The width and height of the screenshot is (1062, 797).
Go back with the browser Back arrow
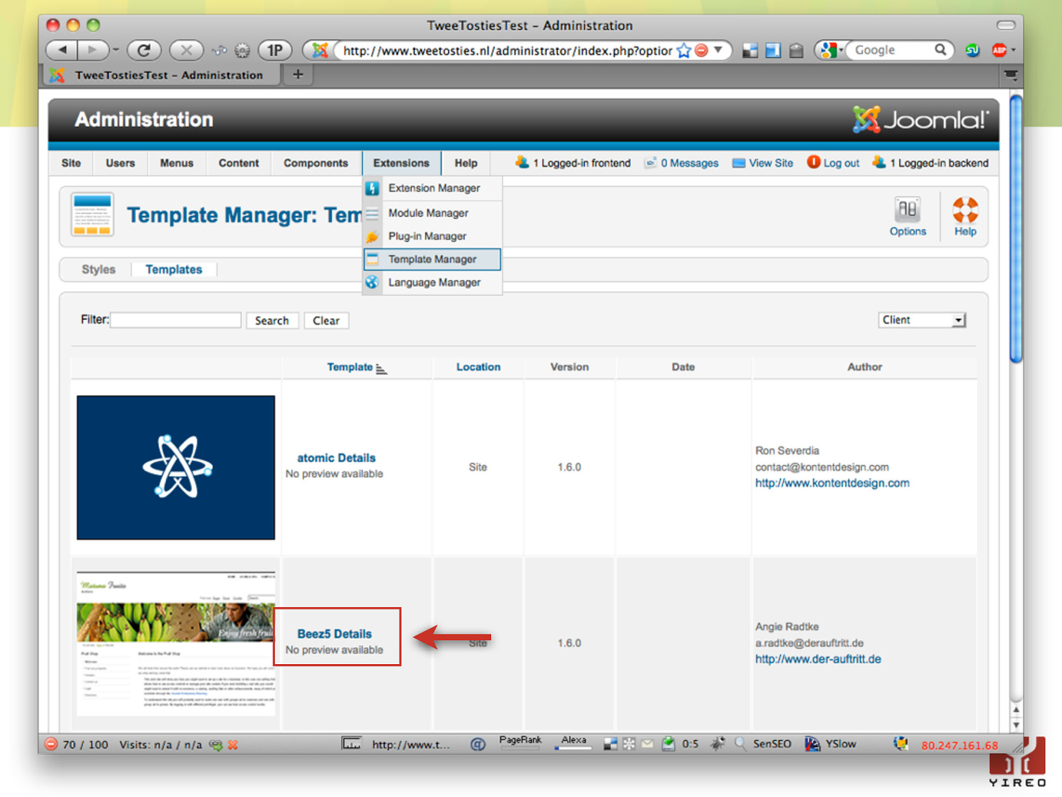pyautogui.click(x=62, y=50)
